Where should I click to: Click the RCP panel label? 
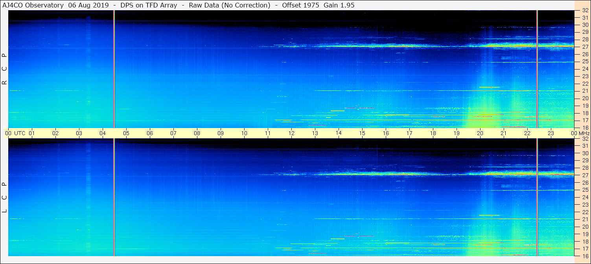pos(5,69)
